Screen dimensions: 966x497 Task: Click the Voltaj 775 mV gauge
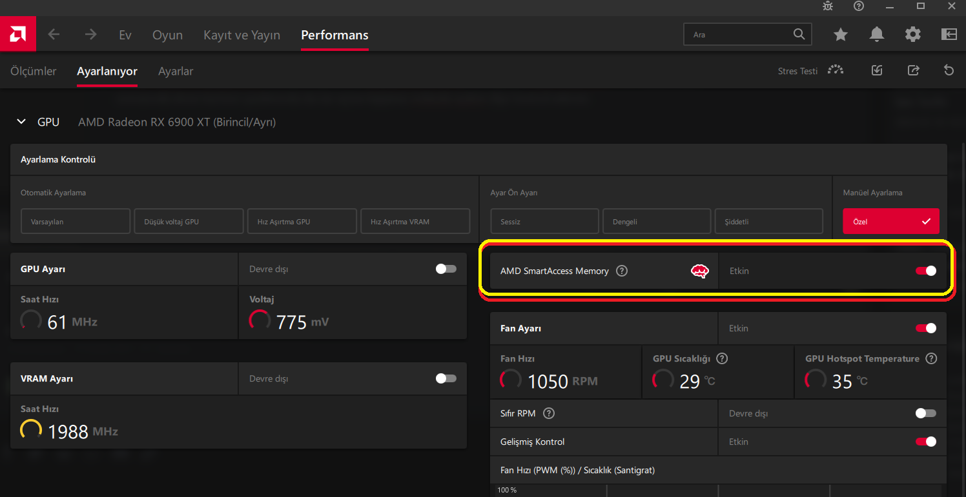click(x=260, y=320)
